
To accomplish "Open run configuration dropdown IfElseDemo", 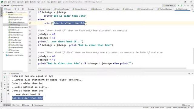I will click(x=169, y=5).
